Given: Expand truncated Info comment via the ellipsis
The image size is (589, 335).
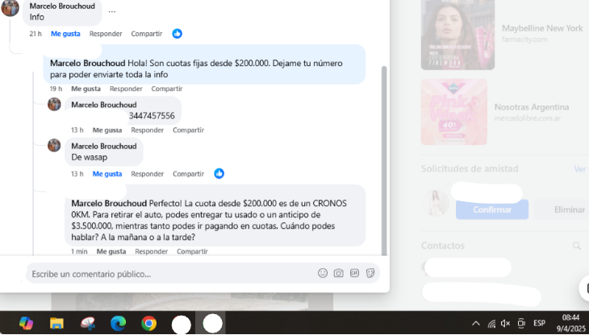Looking at the screenshot, I should (x=111, y=11).
